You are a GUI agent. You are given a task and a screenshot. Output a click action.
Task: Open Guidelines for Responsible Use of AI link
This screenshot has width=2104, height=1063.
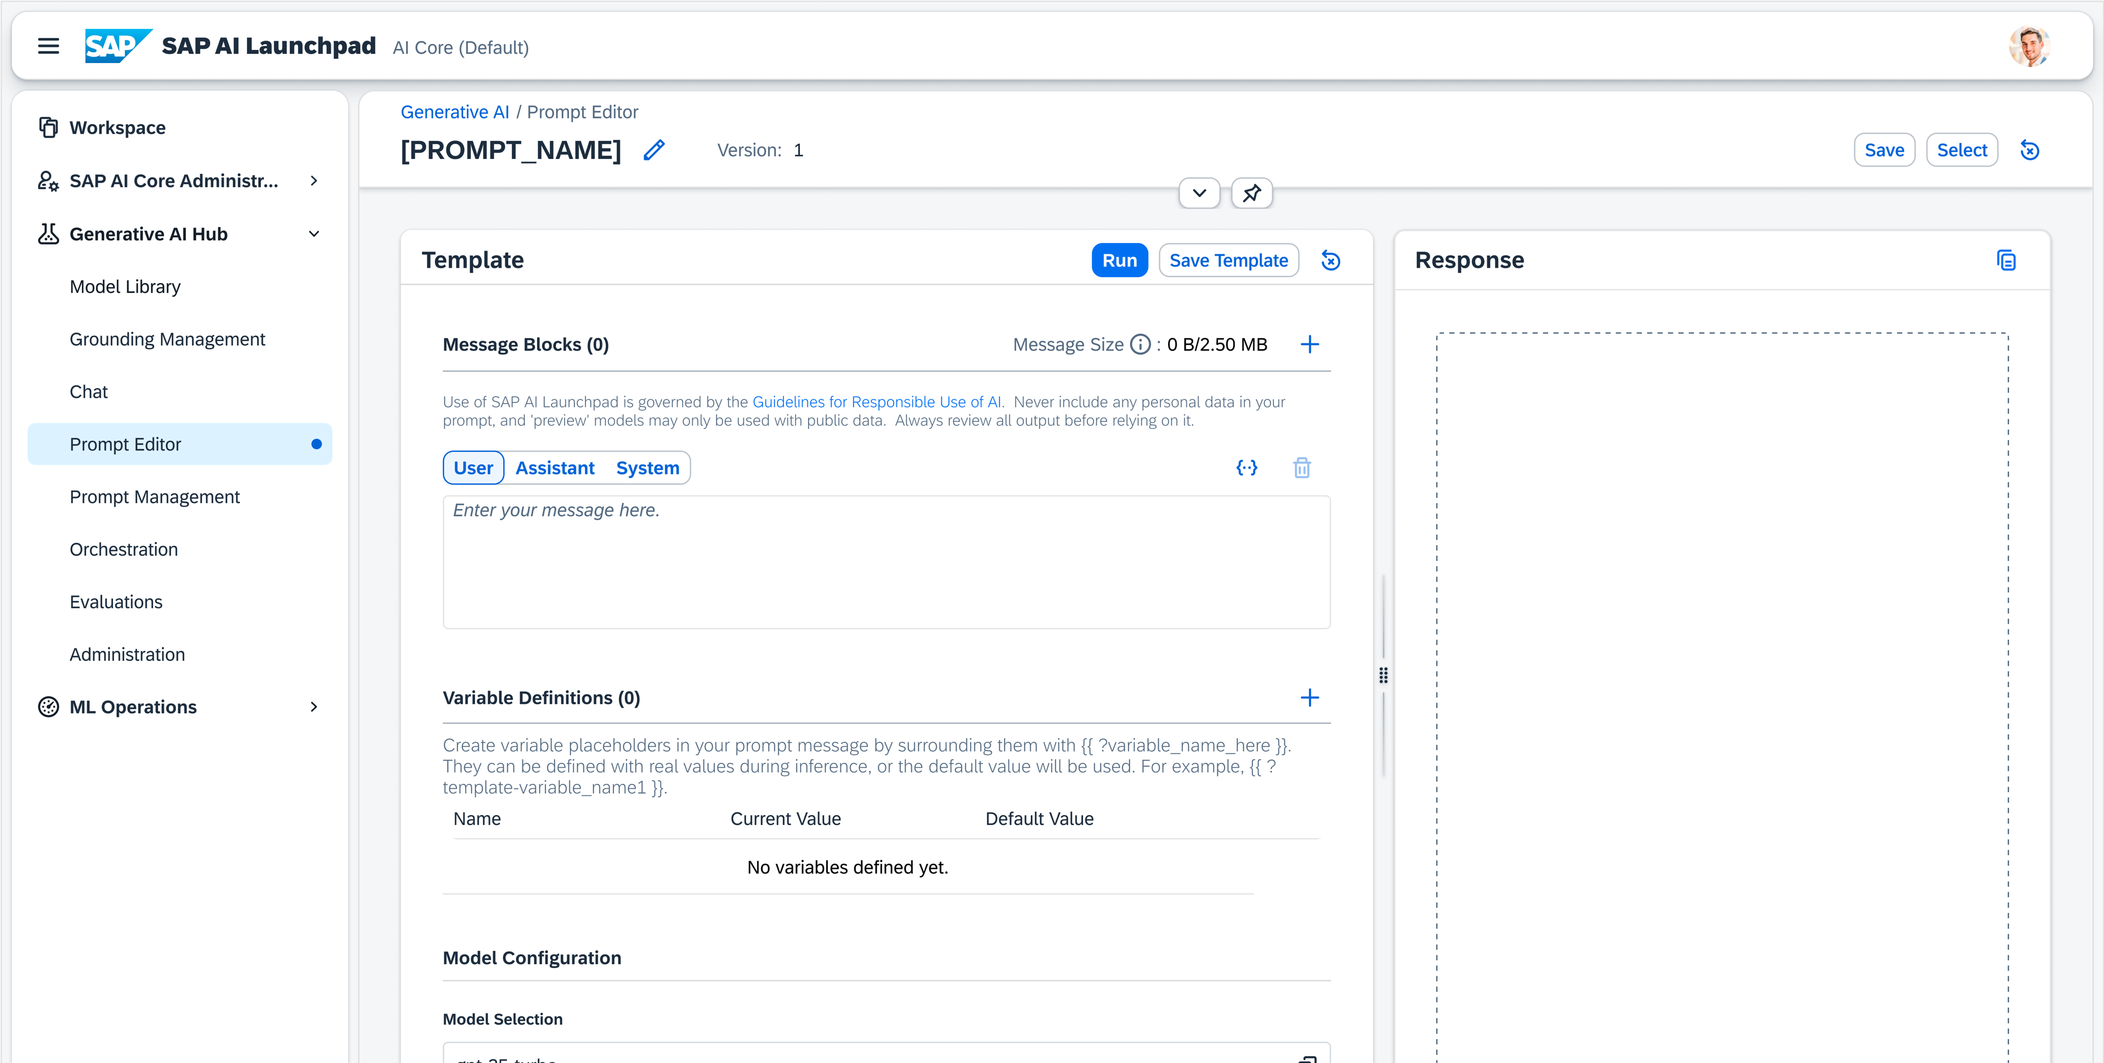pos(876,402)
